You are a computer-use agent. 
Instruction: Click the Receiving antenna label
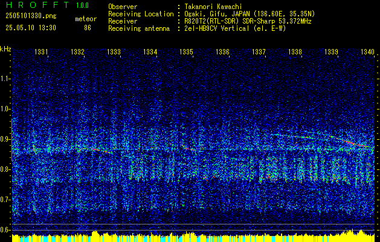pos(139,28)
